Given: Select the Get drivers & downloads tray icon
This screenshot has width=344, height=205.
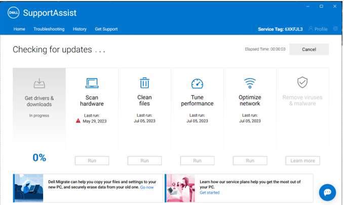Looking at the screenshot, I should click(x=40, y=84).
